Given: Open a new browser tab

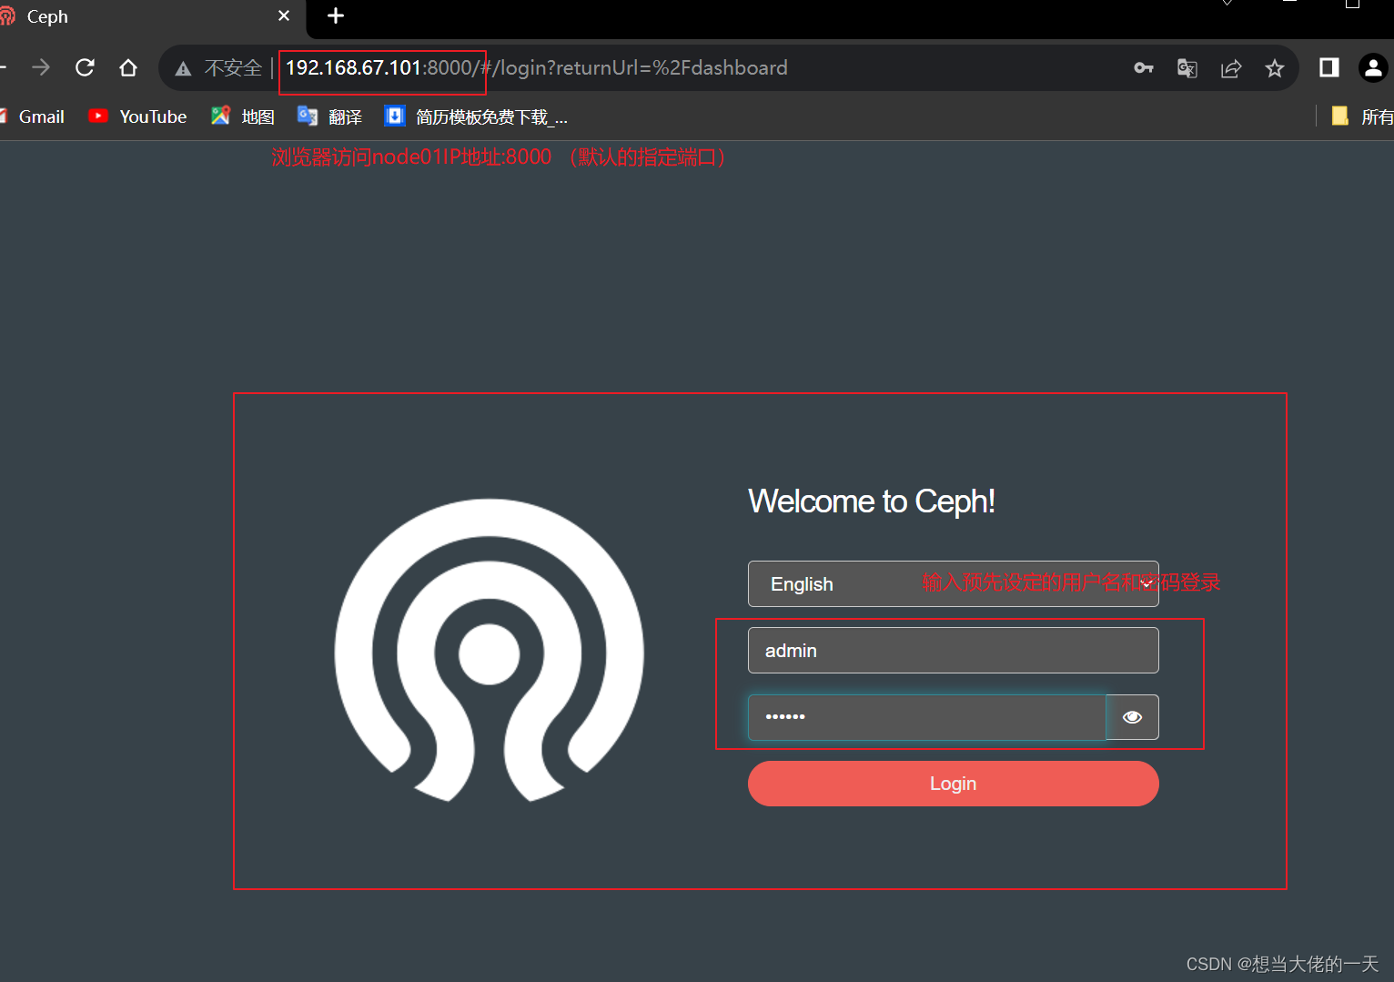Looking at the screenshot, I should pyautogui.click(x=336, y=15).
